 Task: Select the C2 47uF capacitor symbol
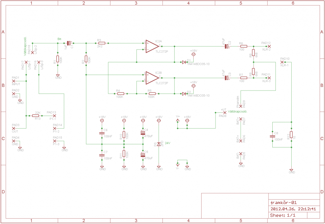227,46
